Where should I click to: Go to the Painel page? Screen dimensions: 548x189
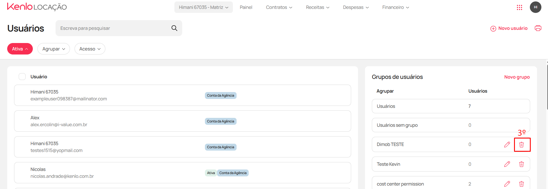point(246,7)
